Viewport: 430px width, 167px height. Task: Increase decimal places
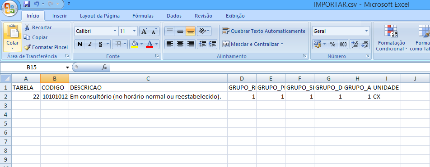tap(355, 44)
